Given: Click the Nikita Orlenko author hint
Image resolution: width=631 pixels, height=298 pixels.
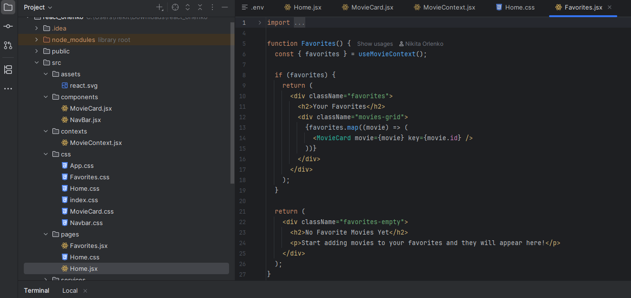Looking at the screenshot, I should coord(421,44).
